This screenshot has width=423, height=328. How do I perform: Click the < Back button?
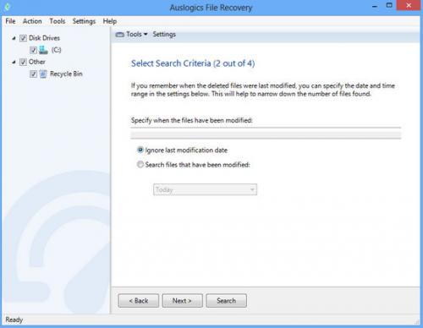tap(139, 301)
